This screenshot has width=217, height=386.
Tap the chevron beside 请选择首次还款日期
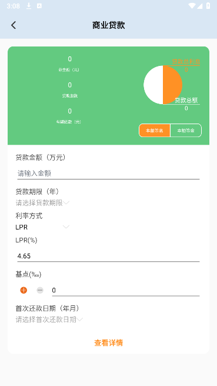pos(80,320)
